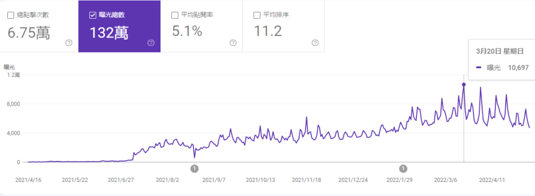Click the highlighted data point on March 20

(464, 84)
